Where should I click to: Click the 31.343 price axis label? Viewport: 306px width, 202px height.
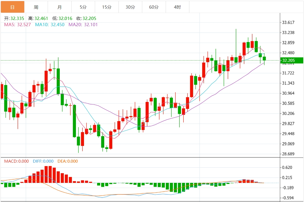(x=288, y=83)
